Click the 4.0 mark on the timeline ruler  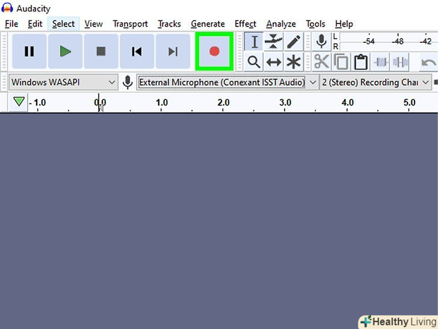[x=347, y=102]
